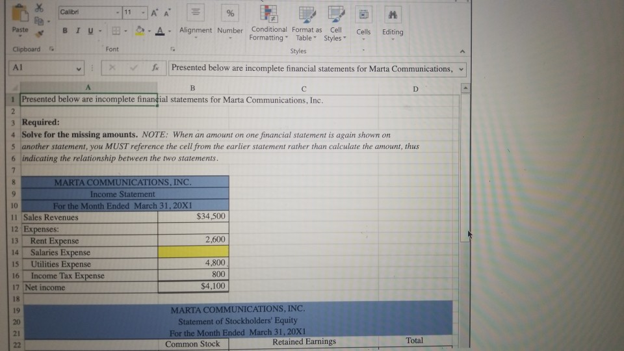The image size is (624, 351).
Task: Open Conditional Formatting menu
Action: (268, 23)
